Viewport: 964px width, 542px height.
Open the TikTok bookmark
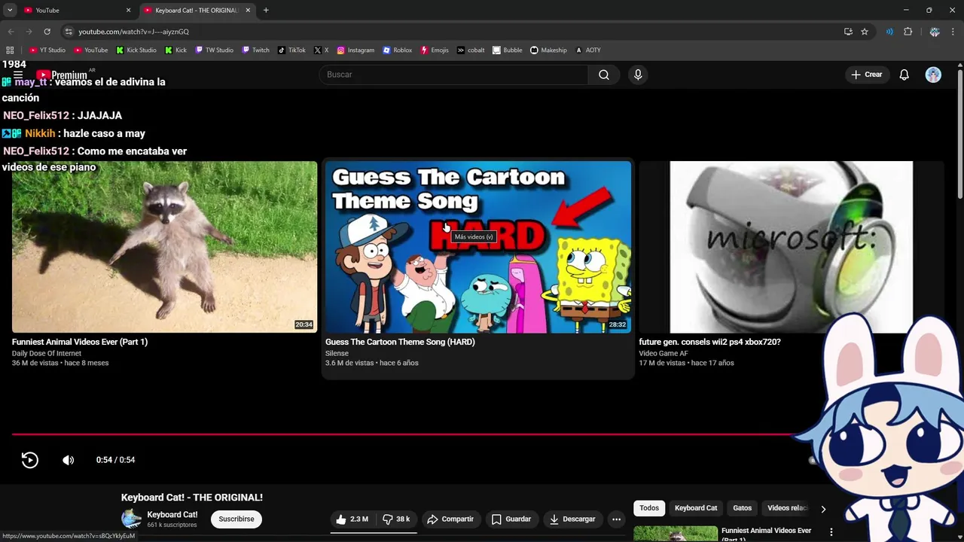(x=292, y=50)
